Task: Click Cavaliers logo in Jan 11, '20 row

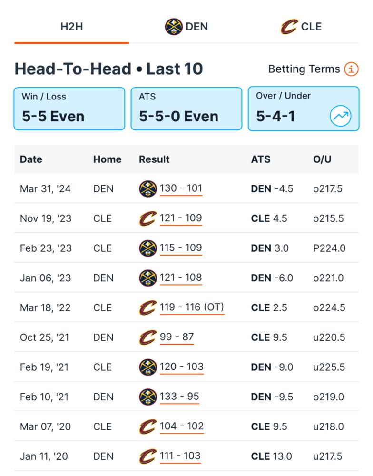Action: tap(148, 456)
